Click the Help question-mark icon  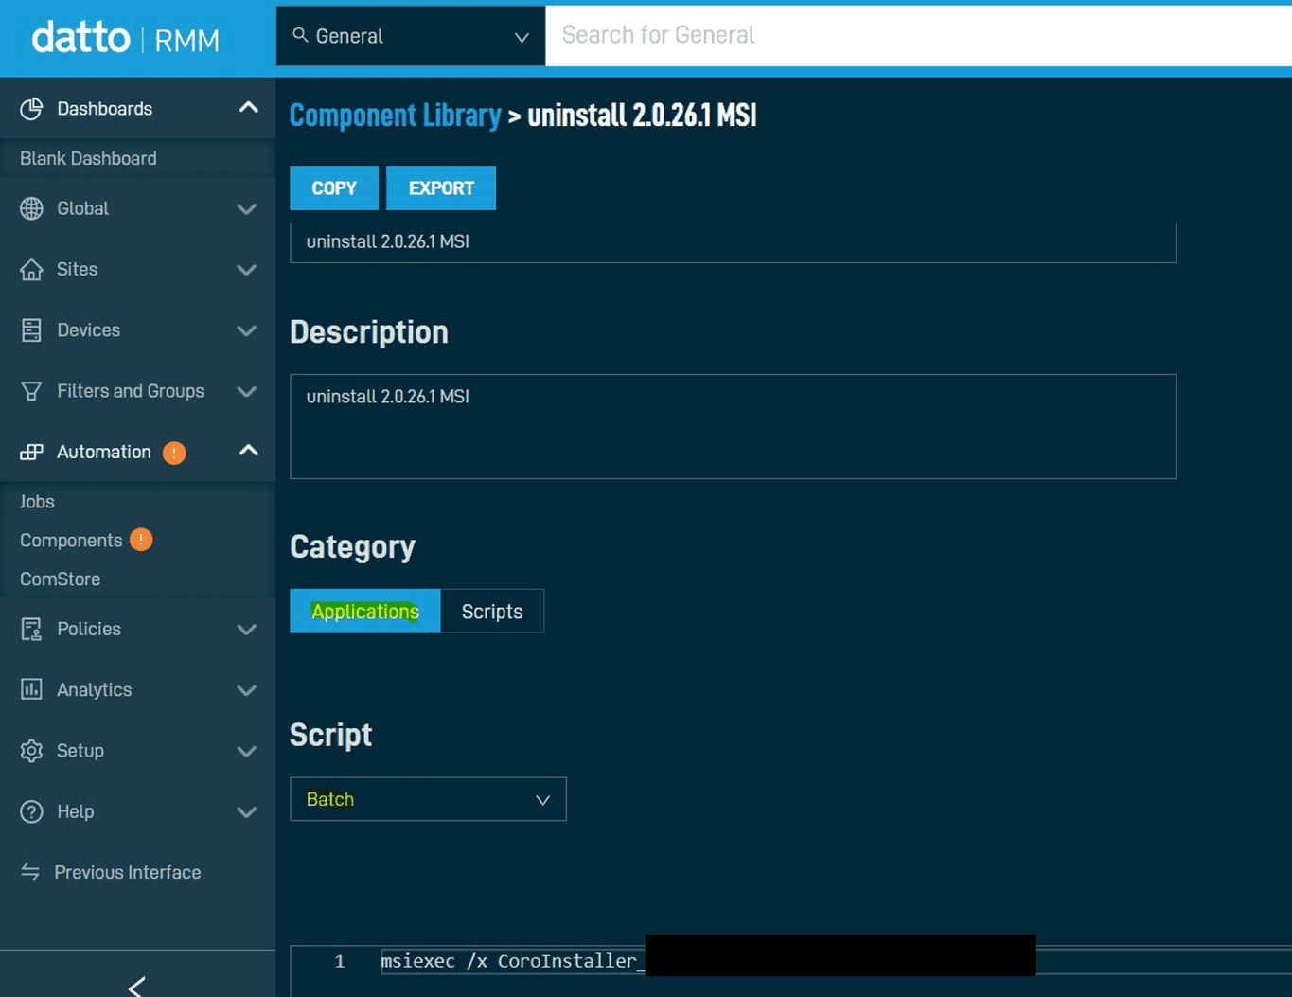coord(31,811)
